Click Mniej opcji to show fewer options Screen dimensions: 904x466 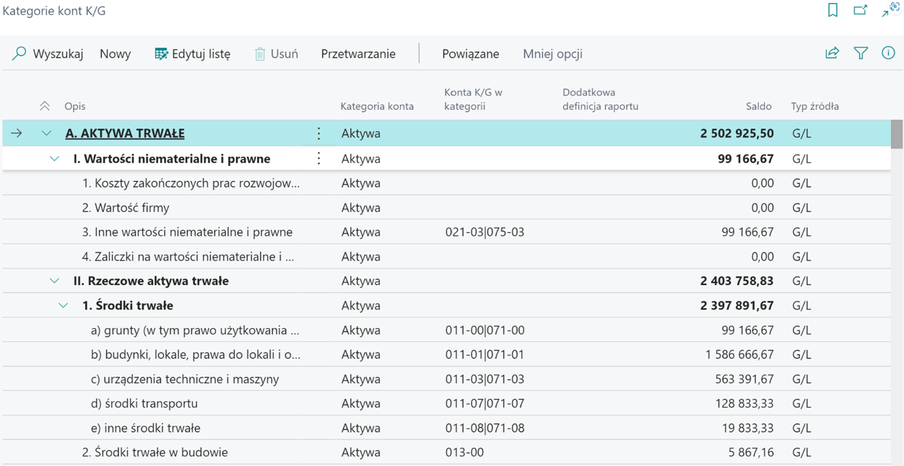pos(552,54)
